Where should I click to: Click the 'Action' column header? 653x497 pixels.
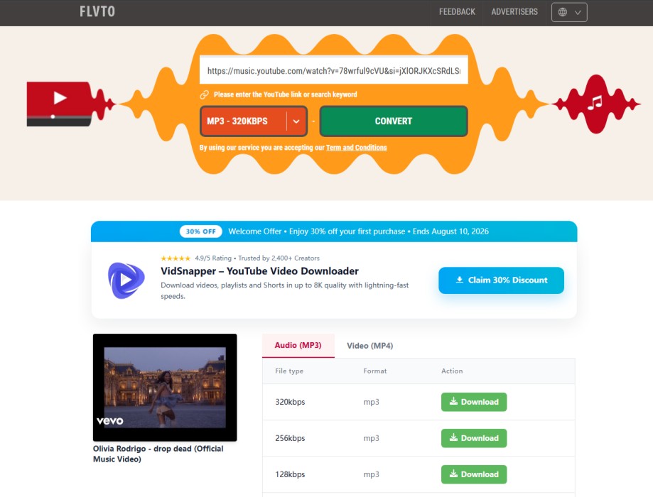[452, 371]
